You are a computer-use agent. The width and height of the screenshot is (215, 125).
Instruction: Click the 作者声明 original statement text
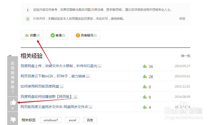pos(79,19)
